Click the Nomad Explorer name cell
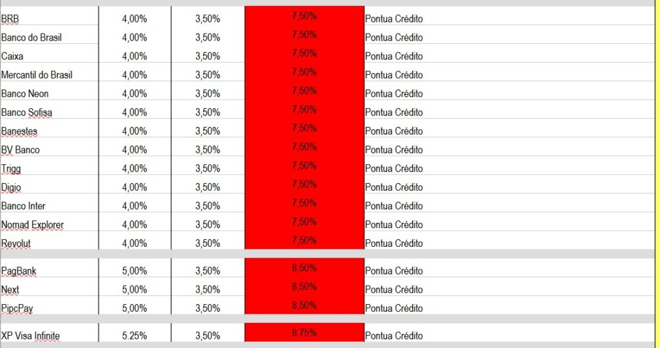The height and width of the screenshot is (348, 660). pos(32,224)
